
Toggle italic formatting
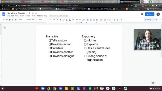click(64, 20)
